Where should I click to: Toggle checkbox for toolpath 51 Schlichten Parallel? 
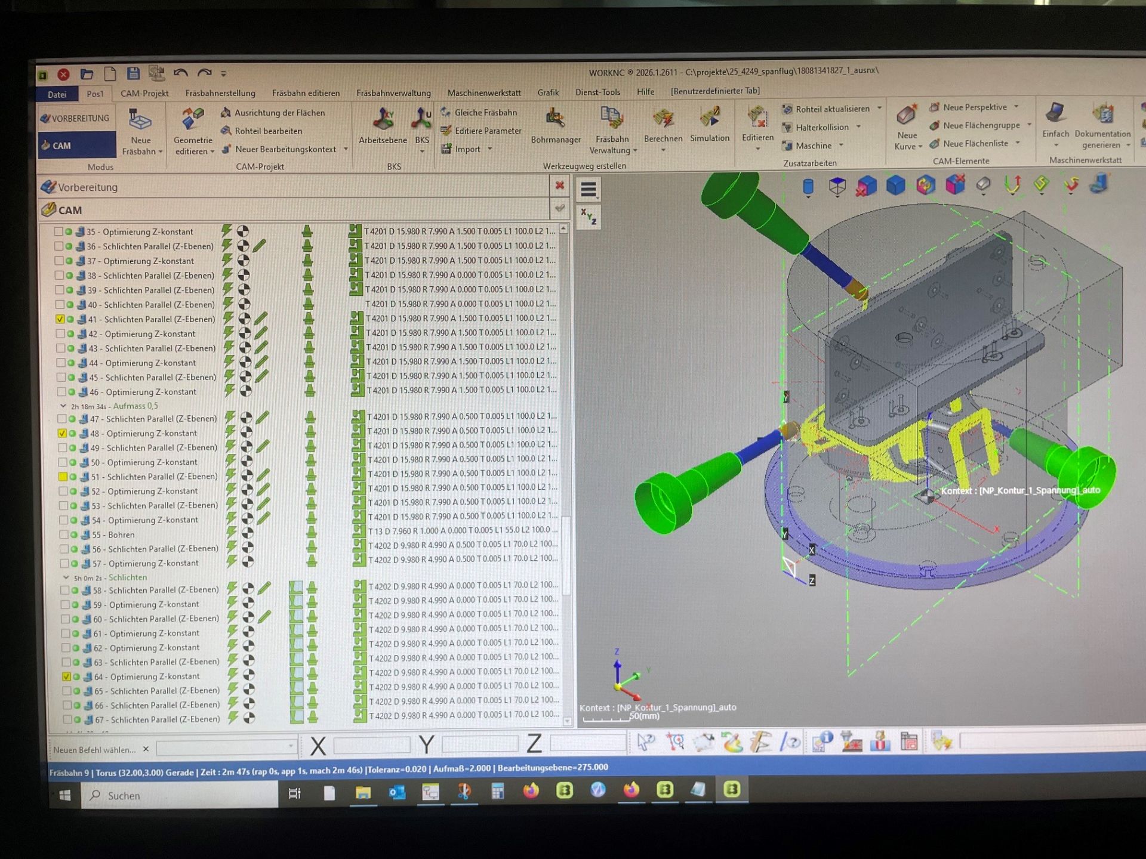(62, 477)
